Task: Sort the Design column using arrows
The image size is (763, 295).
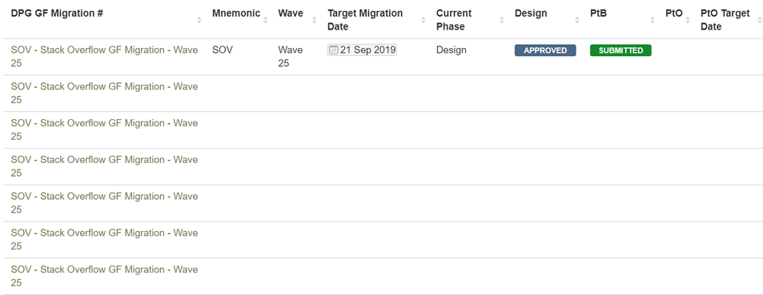Action: (577, 20)
